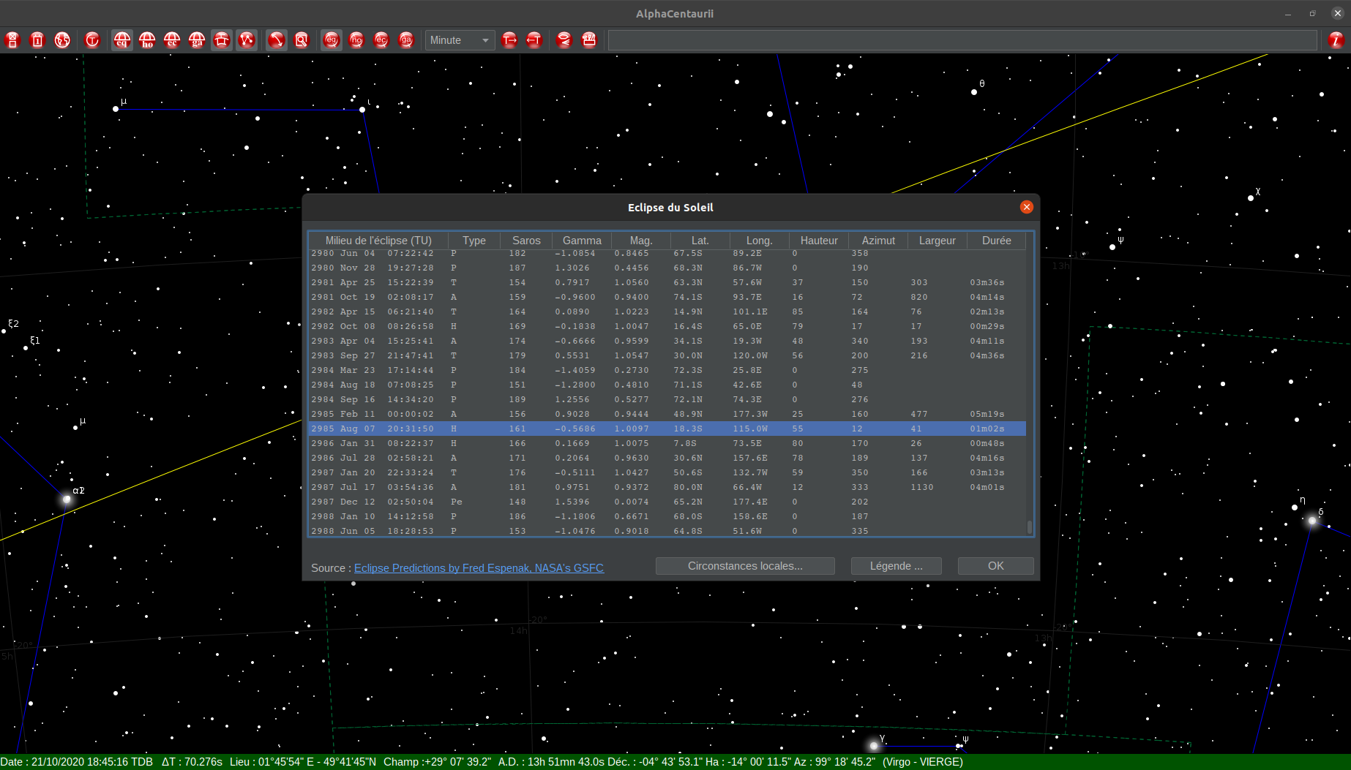
Task: Select the '2984 Mar 23' eclipse row
Action: [667, 370]
